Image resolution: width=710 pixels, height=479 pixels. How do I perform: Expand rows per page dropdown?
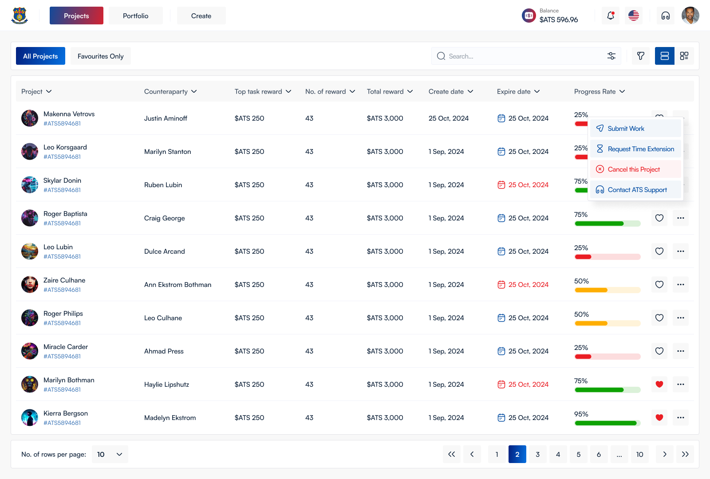pyautogui.click(x=110, y=454)
